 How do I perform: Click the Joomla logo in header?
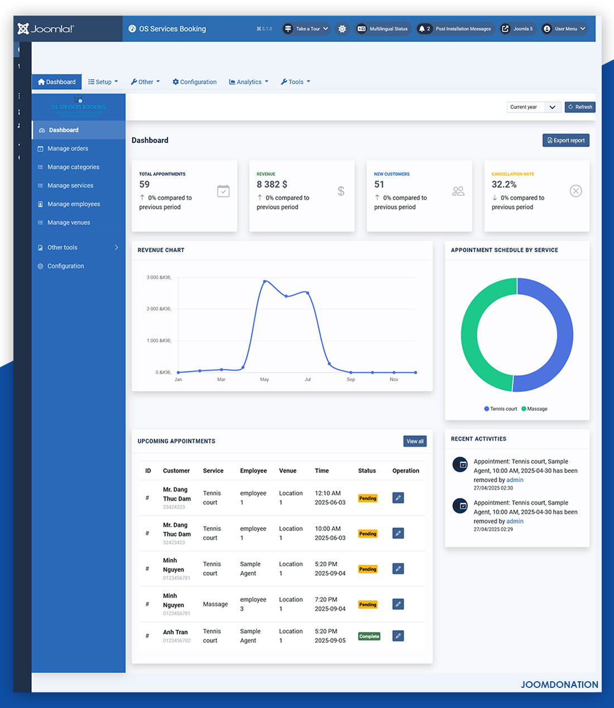[x=46, y=29]
